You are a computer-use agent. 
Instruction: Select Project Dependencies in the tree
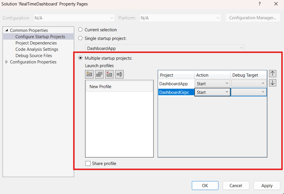tap(36, 43)
